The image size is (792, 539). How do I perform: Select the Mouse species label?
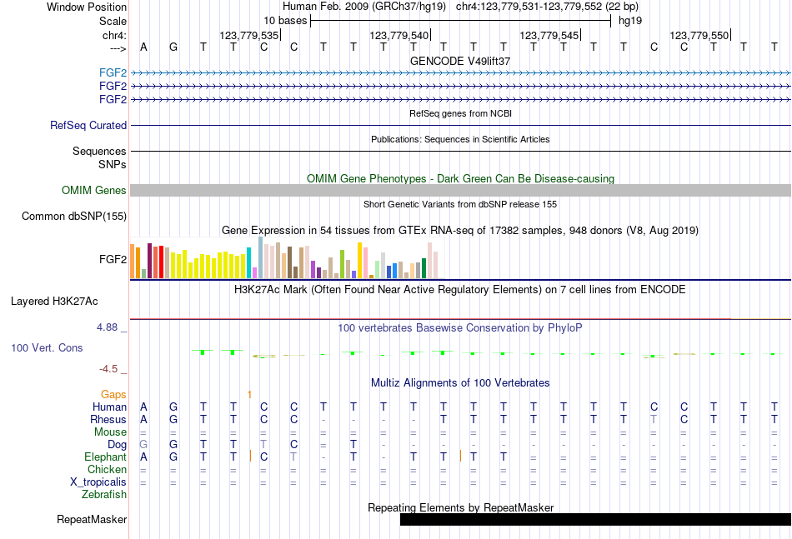click(x=110, y=432)
